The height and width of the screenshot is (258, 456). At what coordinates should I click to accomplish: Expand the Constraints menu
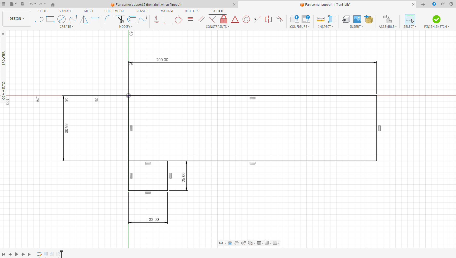218,27
